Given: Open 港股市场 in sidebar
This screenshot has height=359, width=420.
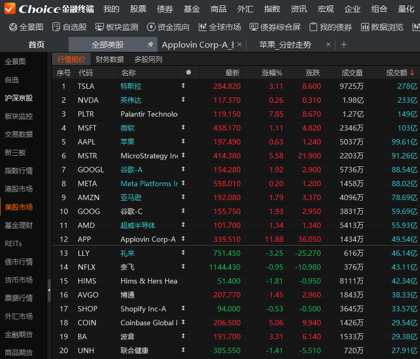Looking at the screenshot, I should 19,189.
